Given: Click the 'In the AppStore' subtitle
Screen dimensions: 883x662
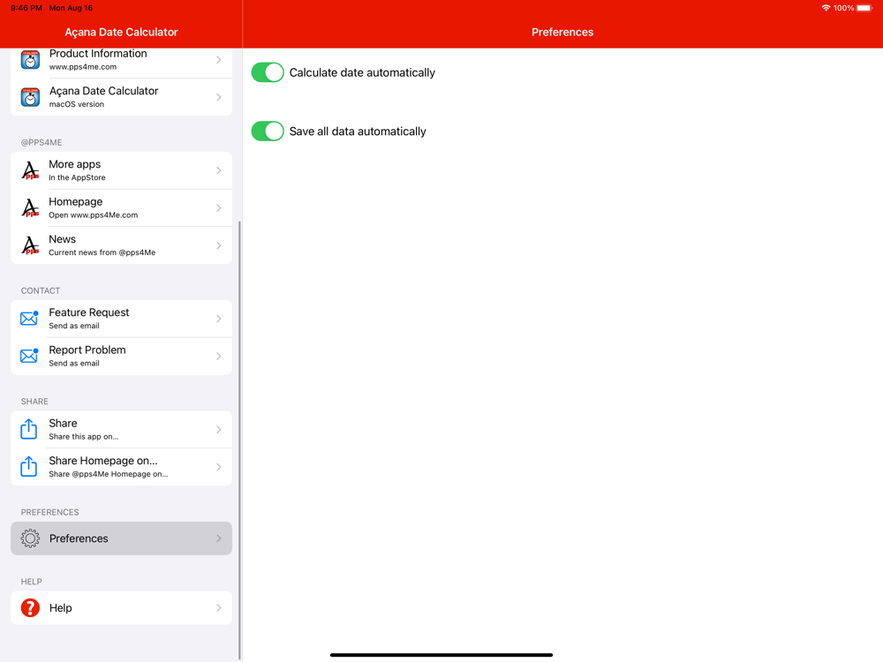Looking at the screenshot, I should click(x=77, y=177).
